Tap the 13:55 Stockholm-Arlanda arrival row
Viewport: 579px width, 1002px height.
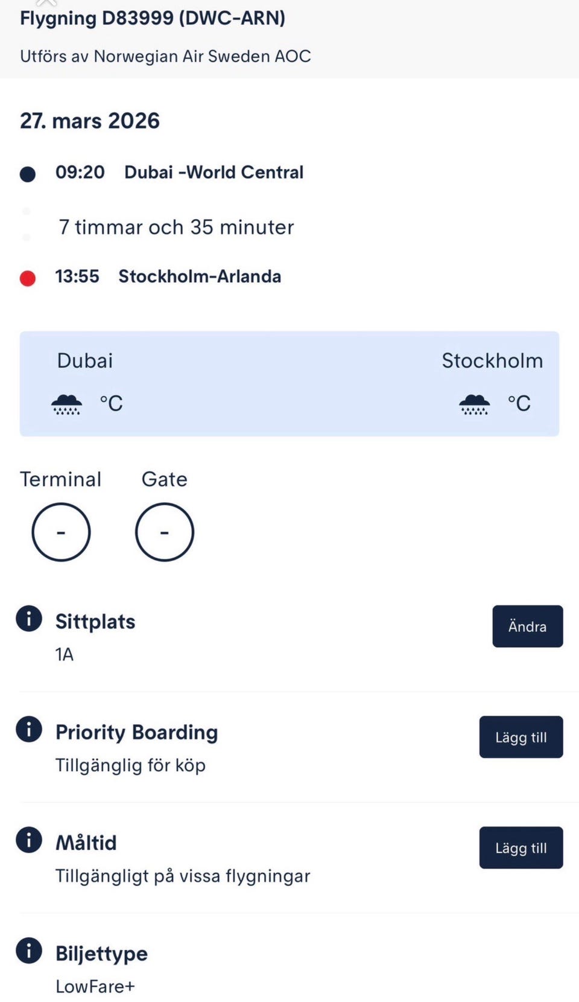[x=168, y=276]
